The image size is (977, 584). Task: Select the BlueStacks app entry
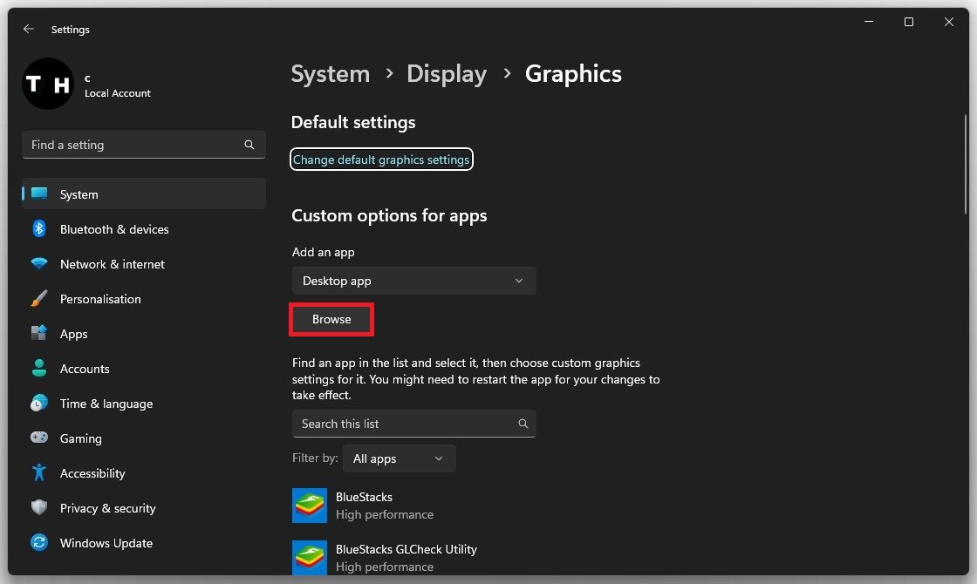click(364, 506)
